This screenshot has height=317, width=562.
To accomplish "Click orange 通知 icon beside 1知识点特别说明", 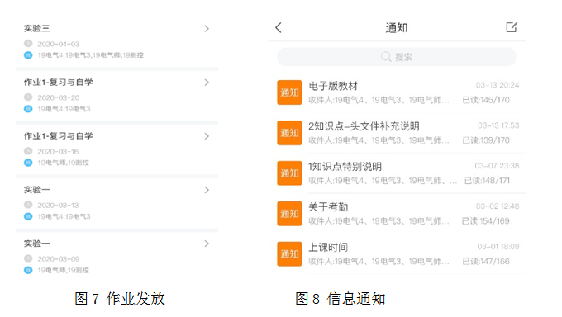I will pos(289,173).
